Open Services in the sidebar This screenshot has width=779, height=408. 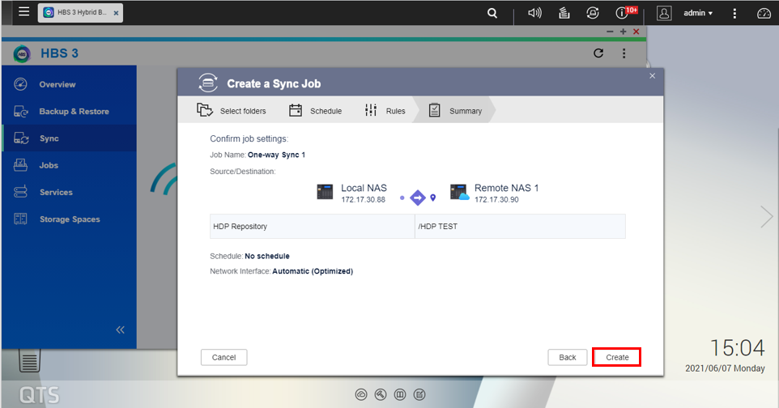click(x=69, y=192)
